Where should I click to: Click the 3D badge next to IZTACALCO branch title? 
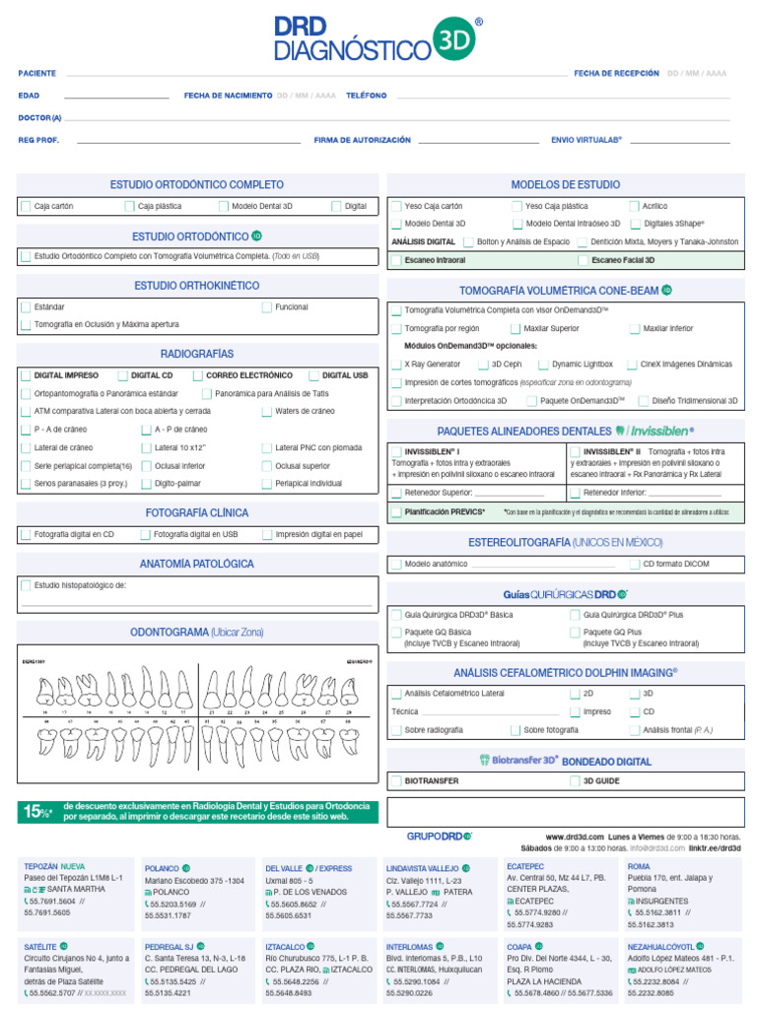[310, 947]
